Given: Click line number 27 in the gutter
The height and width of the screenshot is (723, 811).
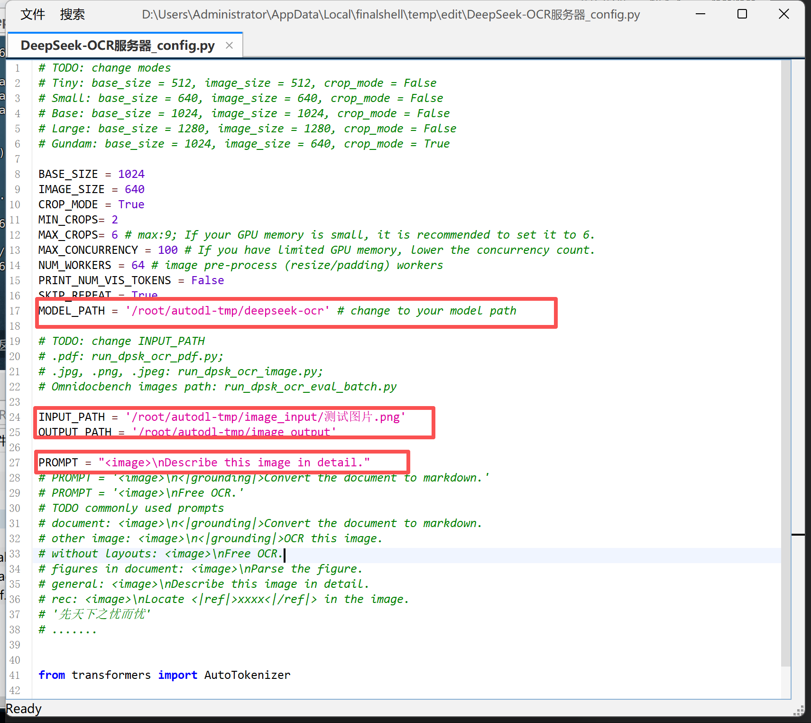Looking at the screenshot, I should point(15,463).
